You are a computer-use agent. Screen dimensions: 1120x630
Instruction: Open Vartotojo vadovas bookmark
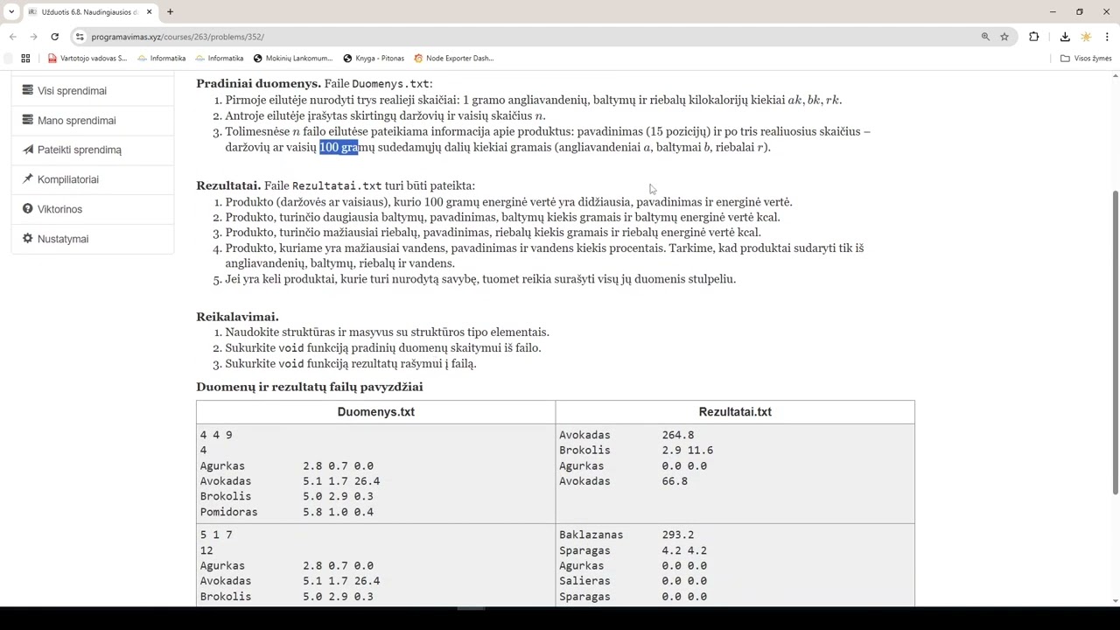click(x=87, y=59)
